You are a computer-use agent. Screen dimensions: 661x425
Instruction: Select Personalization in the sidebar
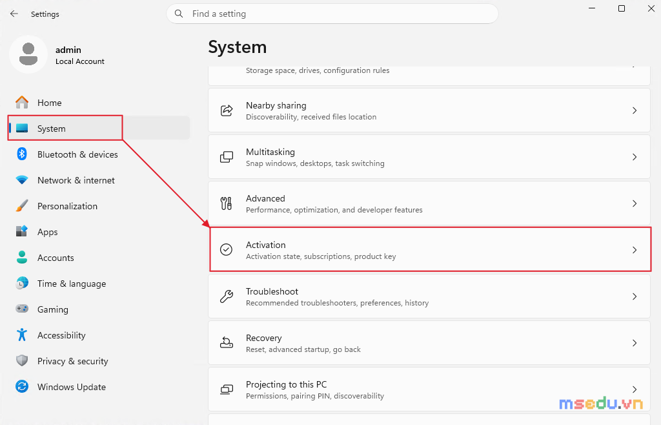99,206
